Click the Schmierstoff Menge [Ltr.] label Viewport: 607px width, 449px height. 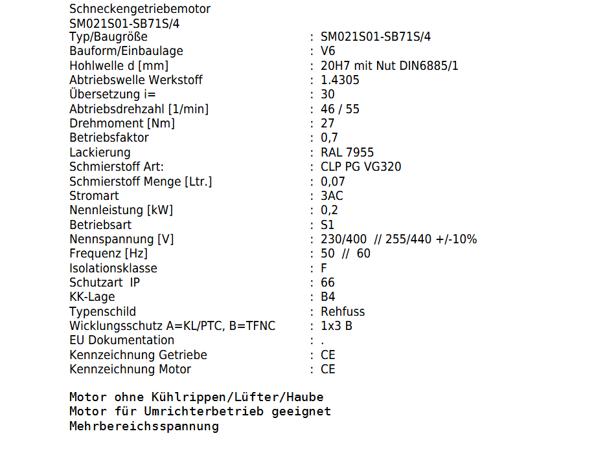pyautogui.click(x=141, y=181)
